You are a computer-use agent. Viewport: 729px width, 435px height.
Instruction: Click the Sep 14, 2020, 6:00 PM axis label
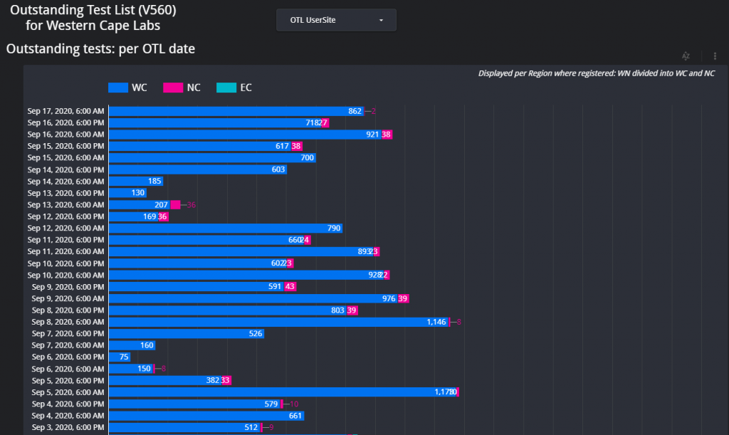point(66,169)
